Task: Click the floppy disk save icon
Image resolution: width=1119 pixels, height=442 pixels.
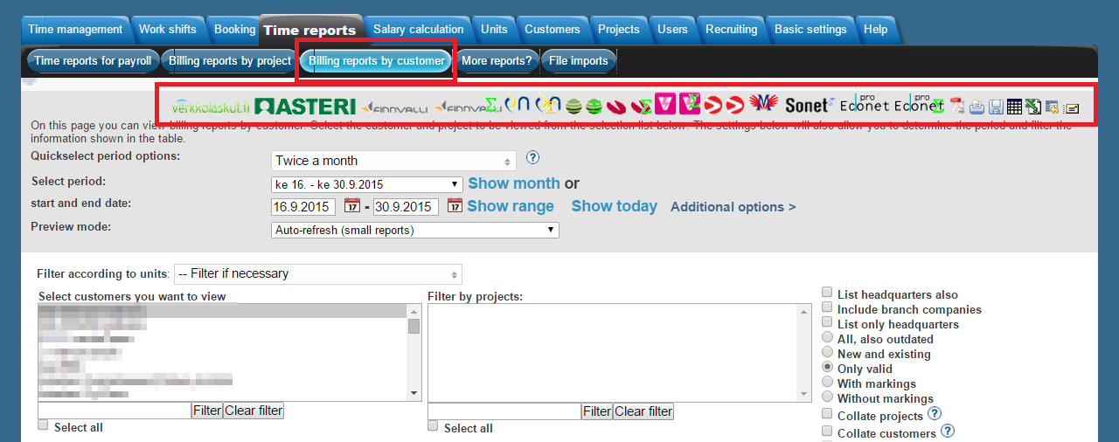Action: (x=995, y=107)
